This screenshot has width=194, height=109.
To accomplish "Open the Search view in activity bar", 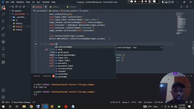I will pyautogui.click(x=3, y=14).
